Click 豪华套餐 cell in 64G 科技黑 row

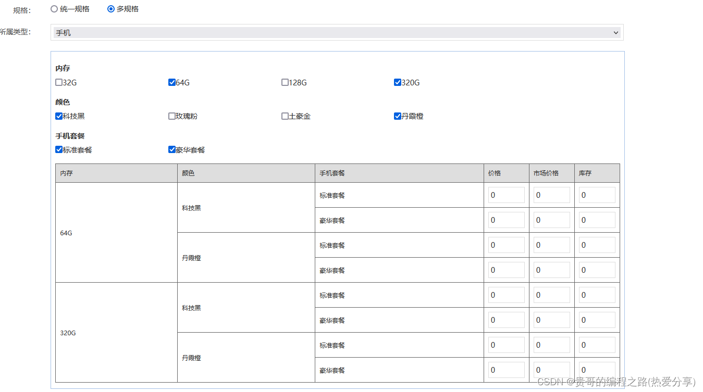coord(399,220)
